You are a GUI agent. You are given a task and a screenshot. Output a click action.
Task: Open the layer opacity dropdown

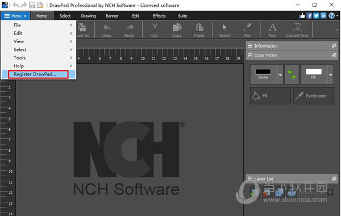330,192
